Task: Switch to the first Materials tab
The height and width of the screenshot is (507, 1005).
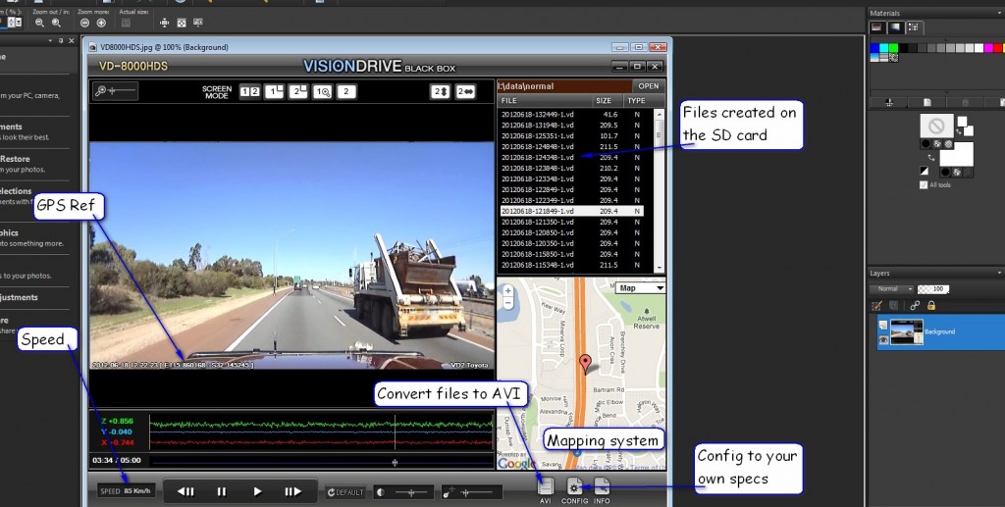Action: coord(876,26)
